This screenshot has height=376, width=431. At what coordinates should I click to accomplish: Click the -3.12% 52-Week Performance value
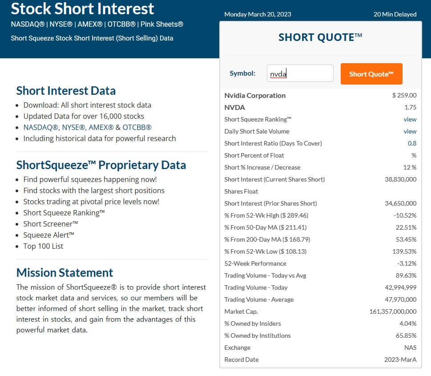click(x=407, y=263)
